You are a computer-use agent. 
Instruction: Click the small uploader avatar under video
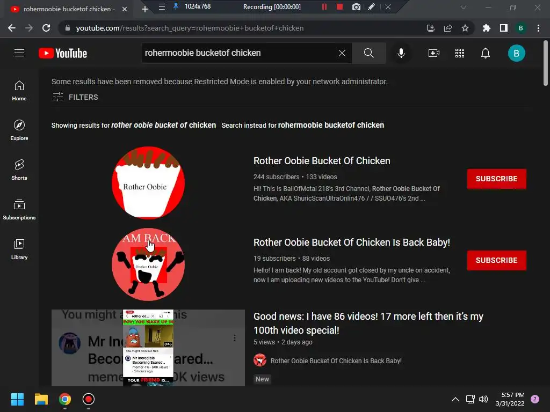(x=260, y=360)
